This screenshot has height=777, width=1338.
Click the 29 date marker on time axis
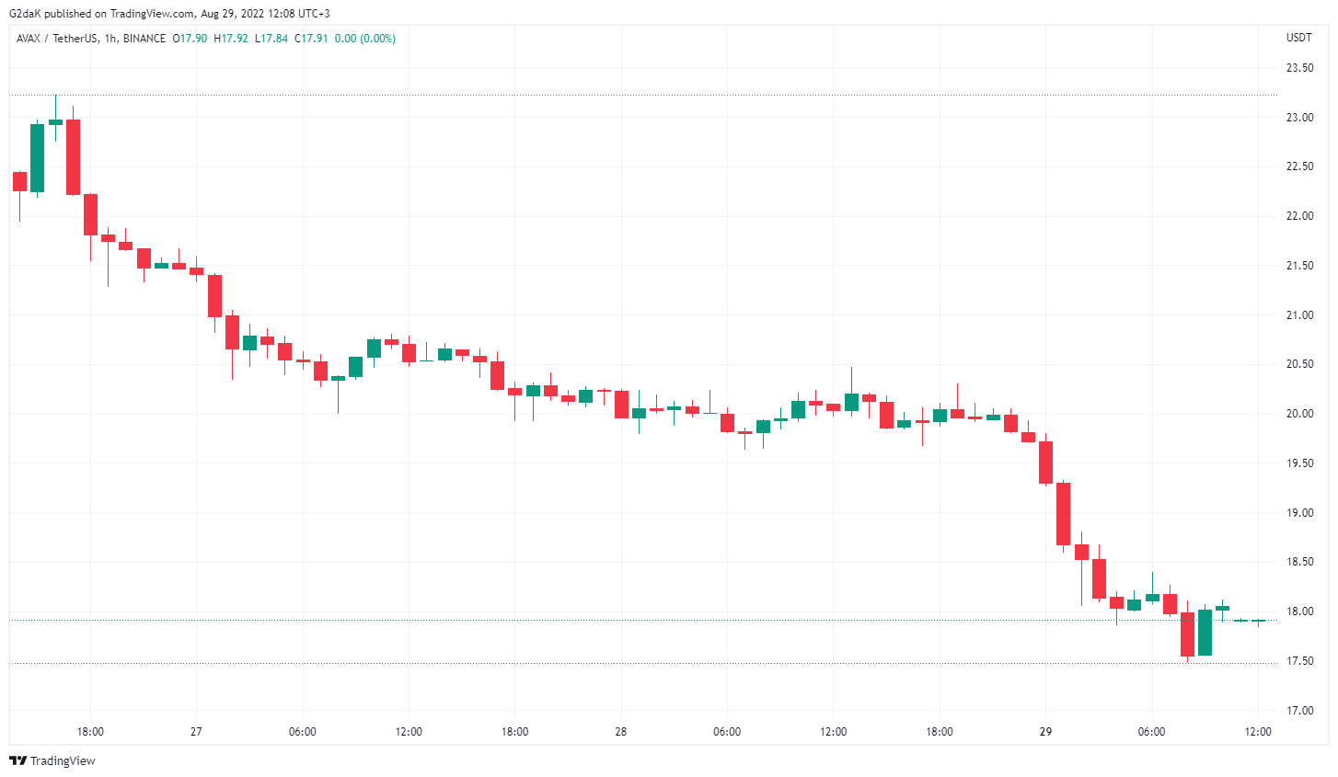pos(1045,732)
